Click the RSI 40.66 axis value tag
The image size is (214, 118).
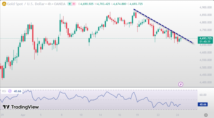(x=203, y=104)
